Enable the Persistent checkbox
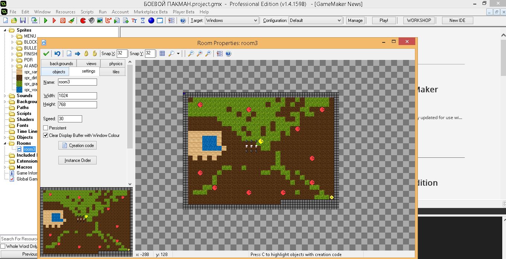This screenshot has width=506, height=259. (x=46, y=128)
